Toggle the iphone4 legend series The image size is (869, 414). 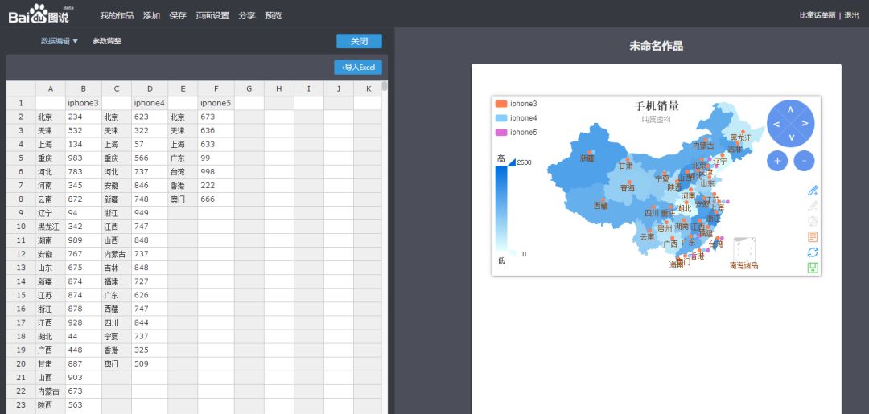516,118
